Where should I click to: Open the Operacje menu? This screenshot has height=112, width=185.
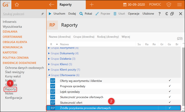pyautogui.click(x=133, y=14)
